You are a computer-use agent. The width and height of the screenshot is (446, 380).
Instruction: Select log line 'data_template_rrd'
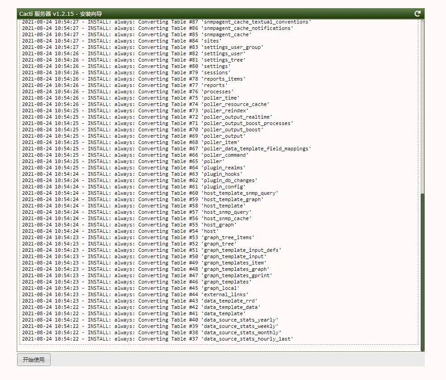pos(139,301)
